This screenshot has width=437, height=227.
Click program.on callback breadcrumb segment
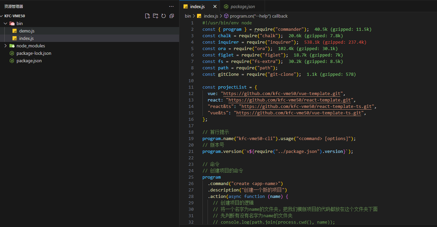[259, 16]
